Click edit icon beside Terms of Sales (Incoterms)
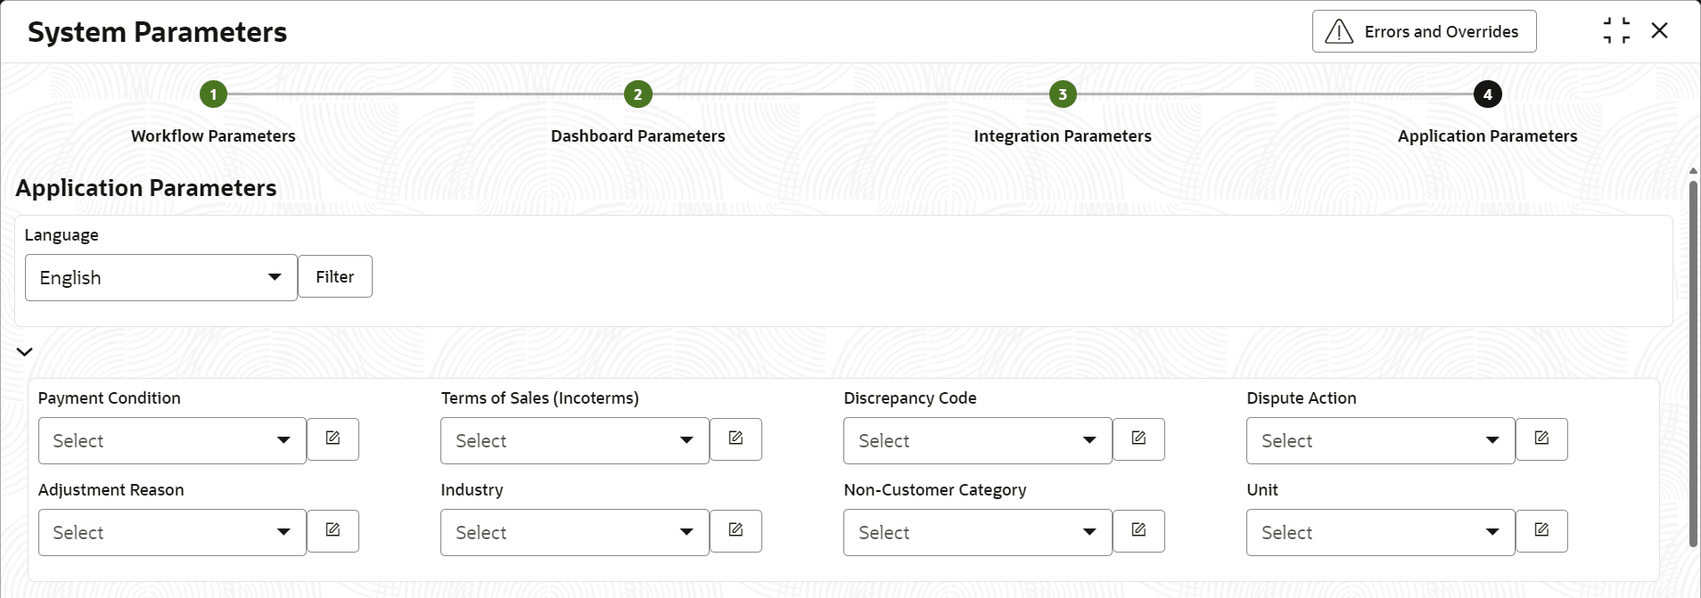 tap(735, 439)
